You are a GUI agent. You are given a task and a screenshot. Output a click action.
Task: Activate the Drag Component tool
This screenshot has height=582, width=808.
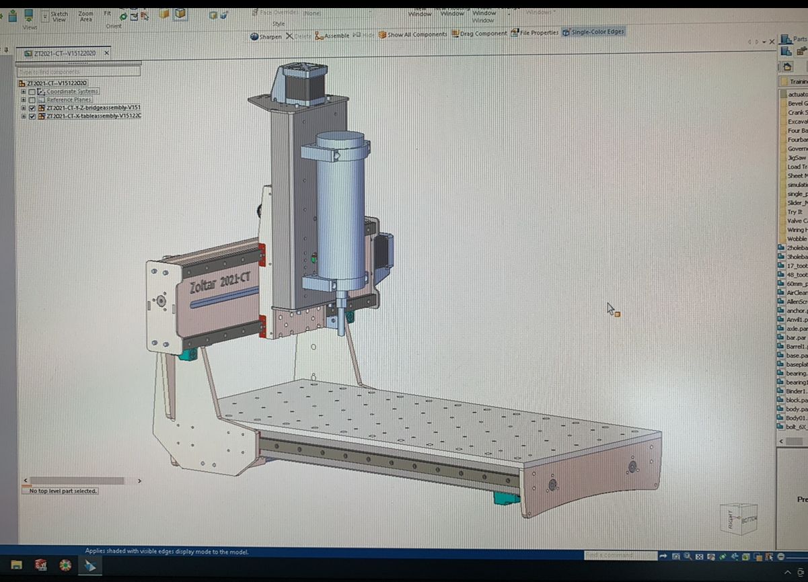tap(479, 34)
